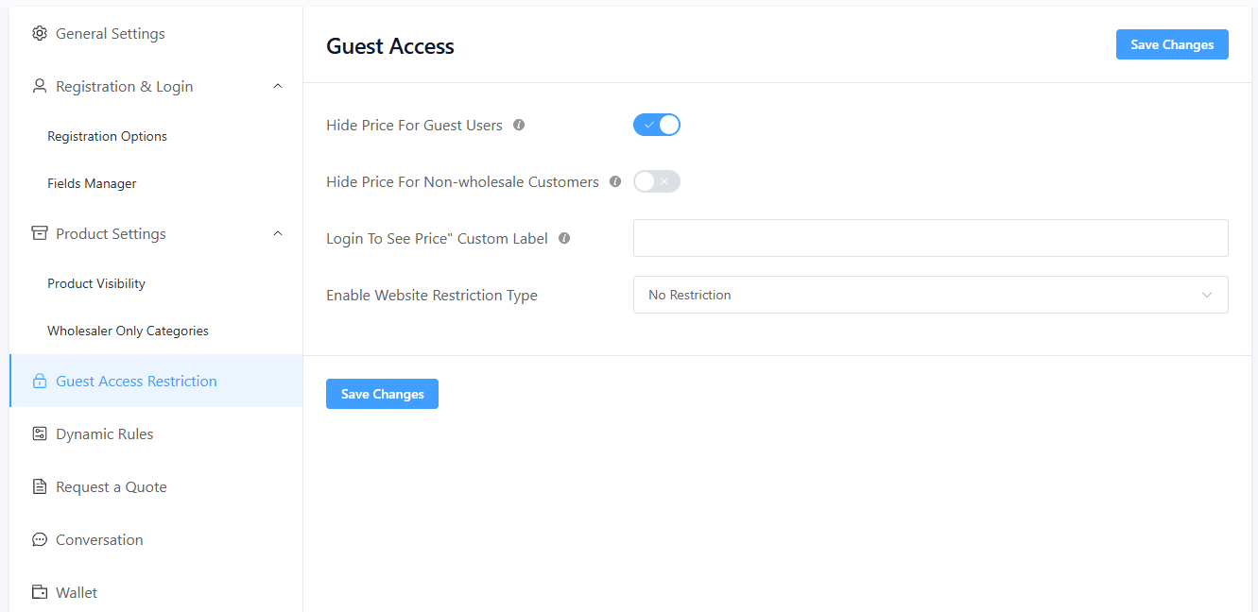The image size is (1258, 612).
Task: Click the Registration & Login user icon
Action: [x=40, y=87]
